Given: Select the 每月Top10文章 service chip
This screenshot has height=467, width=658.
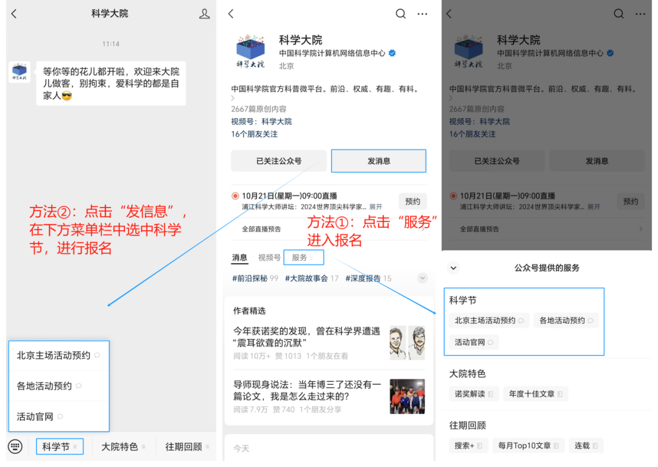Looking at the screenshot, I should 528,446.
